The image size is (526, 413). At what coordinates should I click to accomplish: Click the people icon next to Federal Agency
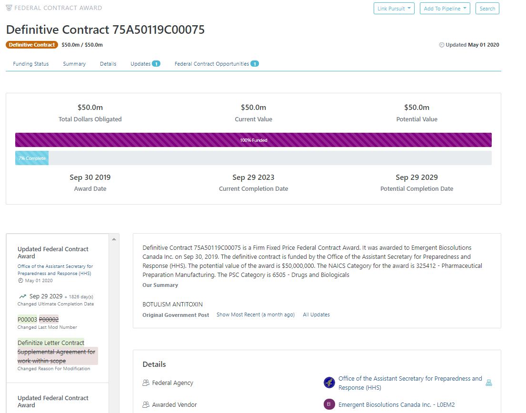point(146,383)
